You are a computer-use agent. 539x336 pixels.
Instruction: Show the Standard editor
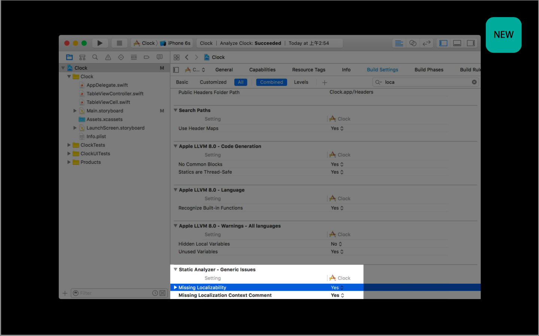click(x=399, y=43)
